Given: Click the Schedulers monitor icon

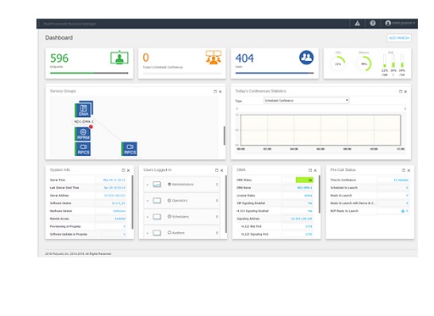Looking at the screenshot, I should click(x=157, y=217).
